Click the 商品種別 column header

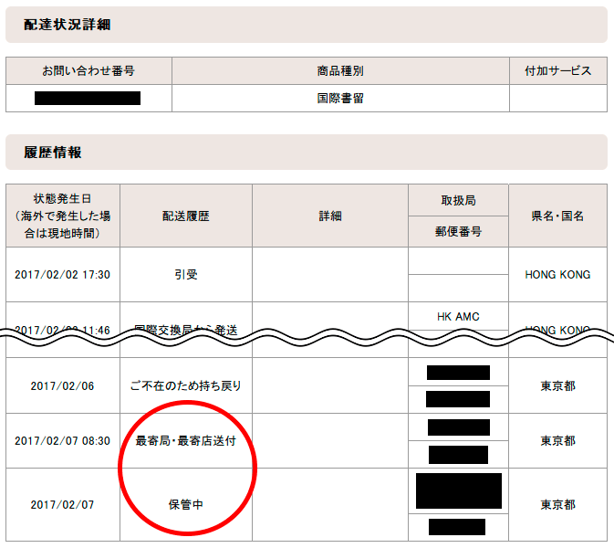click(340, 71)
